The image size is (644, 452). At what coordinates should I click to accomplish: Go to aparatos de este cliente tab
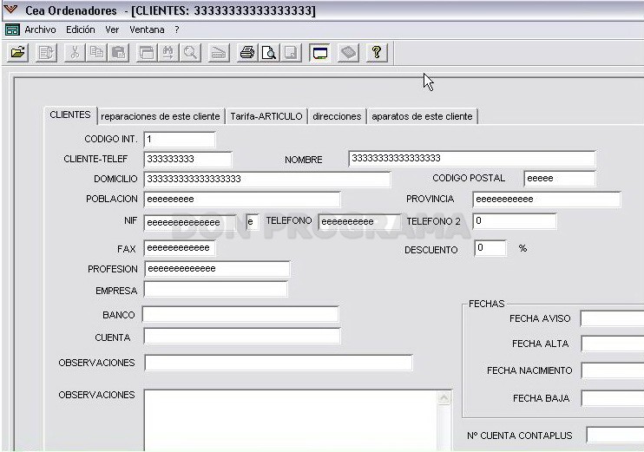[x=422, y=116]
